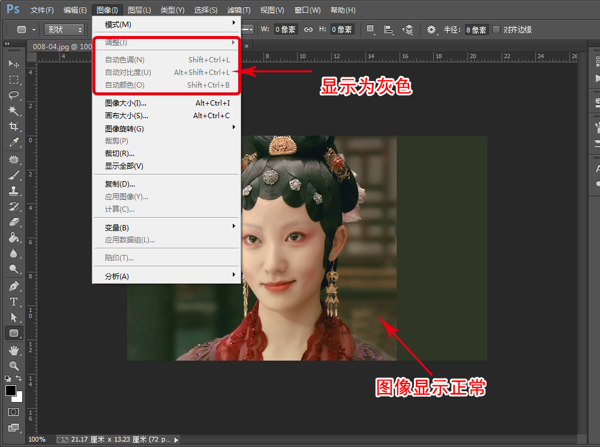The image size is (600, 447).
Task: Open the 帮助(H) menu
Action: tap(343, 10)
